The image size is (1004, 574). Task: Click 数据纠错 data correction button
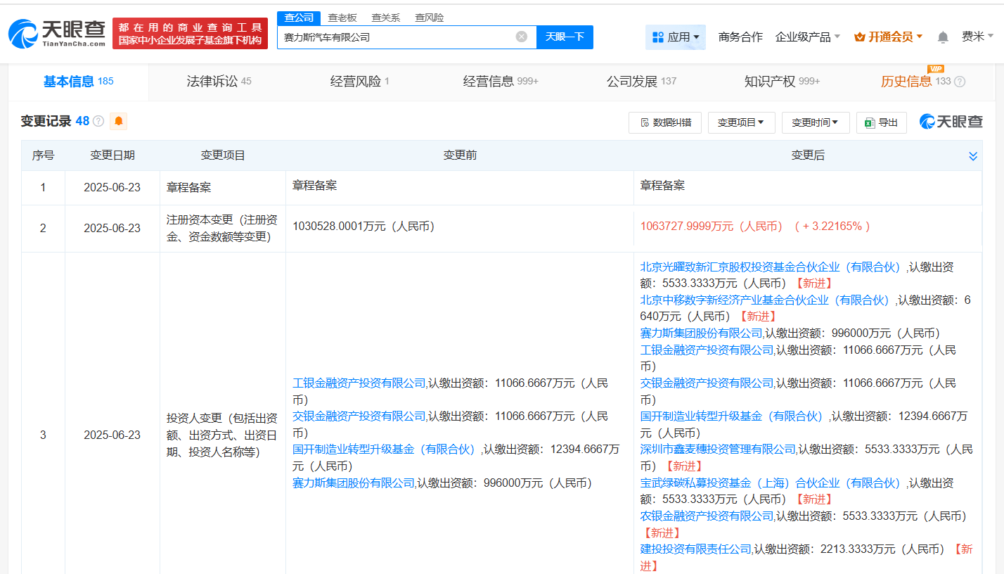[x=664, y=122]
